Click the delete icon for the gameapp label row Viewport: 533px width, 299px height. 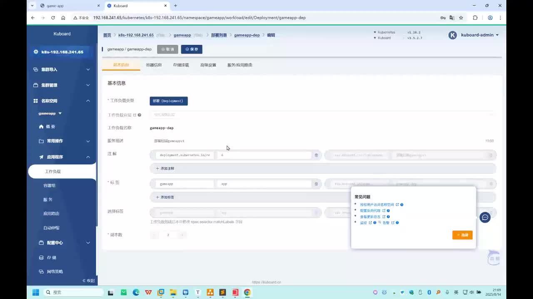(316, 184)
